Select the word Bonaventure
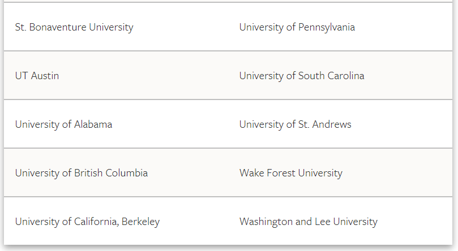Screen dimensions: 458x251 pos(58,27)
